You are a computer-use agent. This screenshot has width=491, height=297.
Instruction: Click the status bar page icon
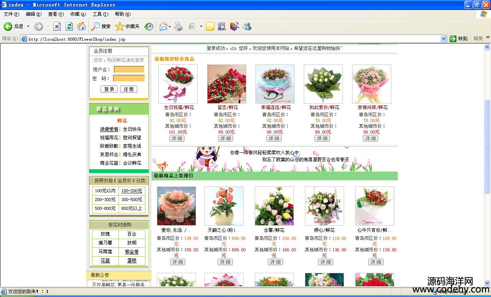(4, 291)
